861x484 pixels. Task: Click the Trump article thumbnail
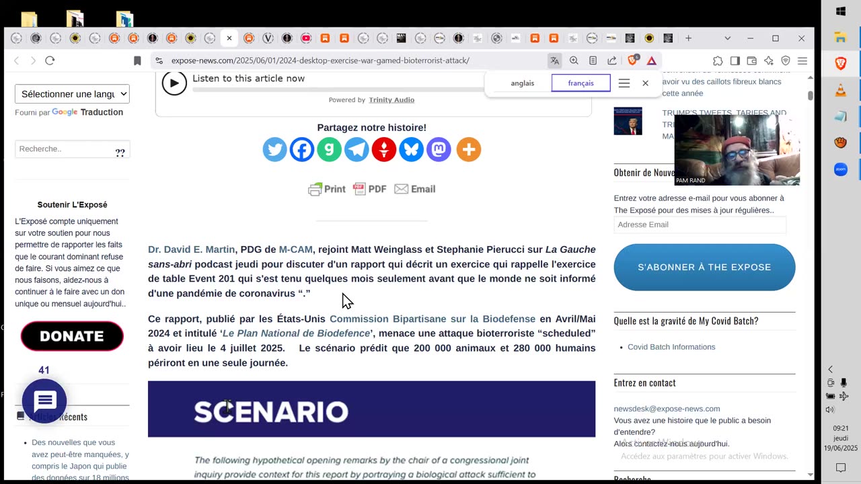tap(628, 121)
